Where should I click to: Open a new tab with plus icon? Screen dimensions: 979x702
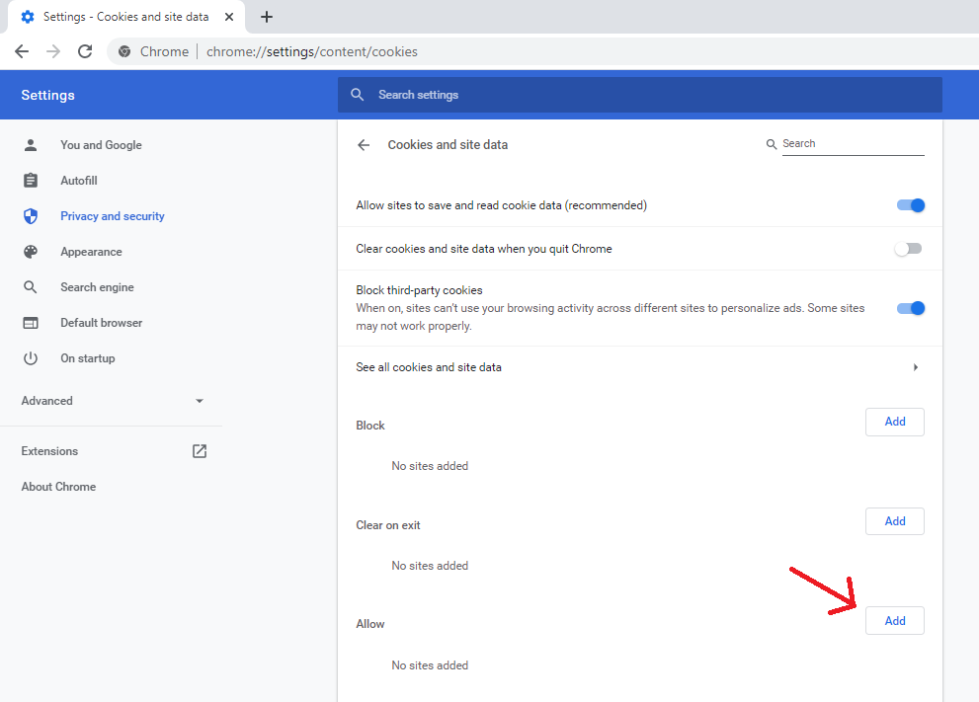267,17
